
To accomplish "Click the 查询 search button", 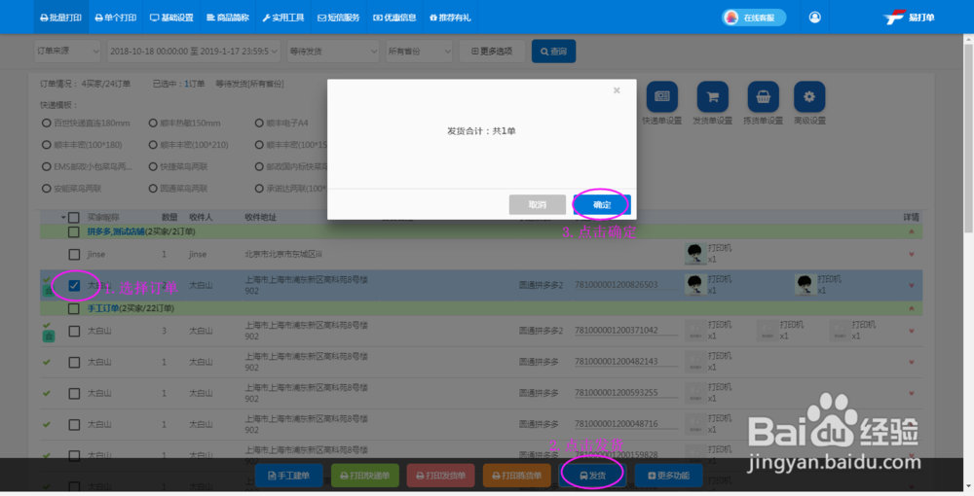I will (x=553, y=51).
